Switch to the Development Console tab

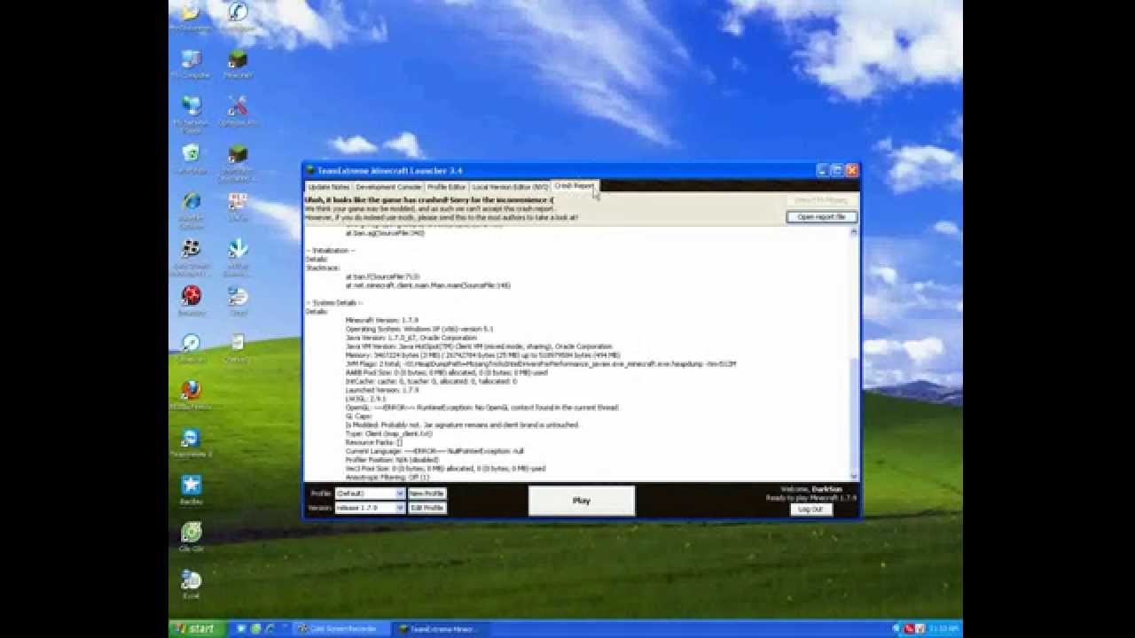tap(388, 187)
